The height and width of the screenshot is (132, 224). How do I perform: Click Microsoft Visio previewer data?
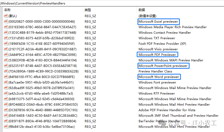[158, 49]
